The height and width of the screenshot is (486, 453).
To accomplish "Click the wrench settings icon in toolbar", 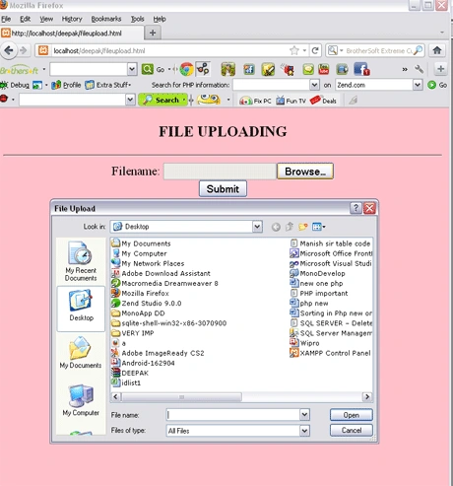I will (419, 69).
